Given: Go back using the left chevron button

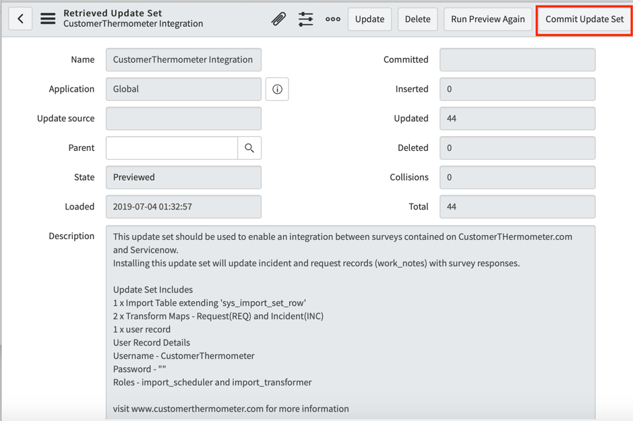Looking at the screenshot, I should [20, 19].
